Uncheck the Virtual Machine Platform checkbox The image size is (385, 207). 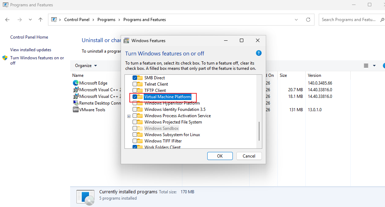pyautogui.click(x=135, y=97)
